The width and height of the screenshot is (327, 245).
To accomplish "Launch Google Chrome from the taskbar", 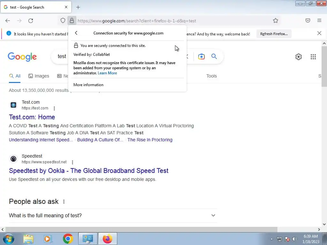I will (68, 239).
